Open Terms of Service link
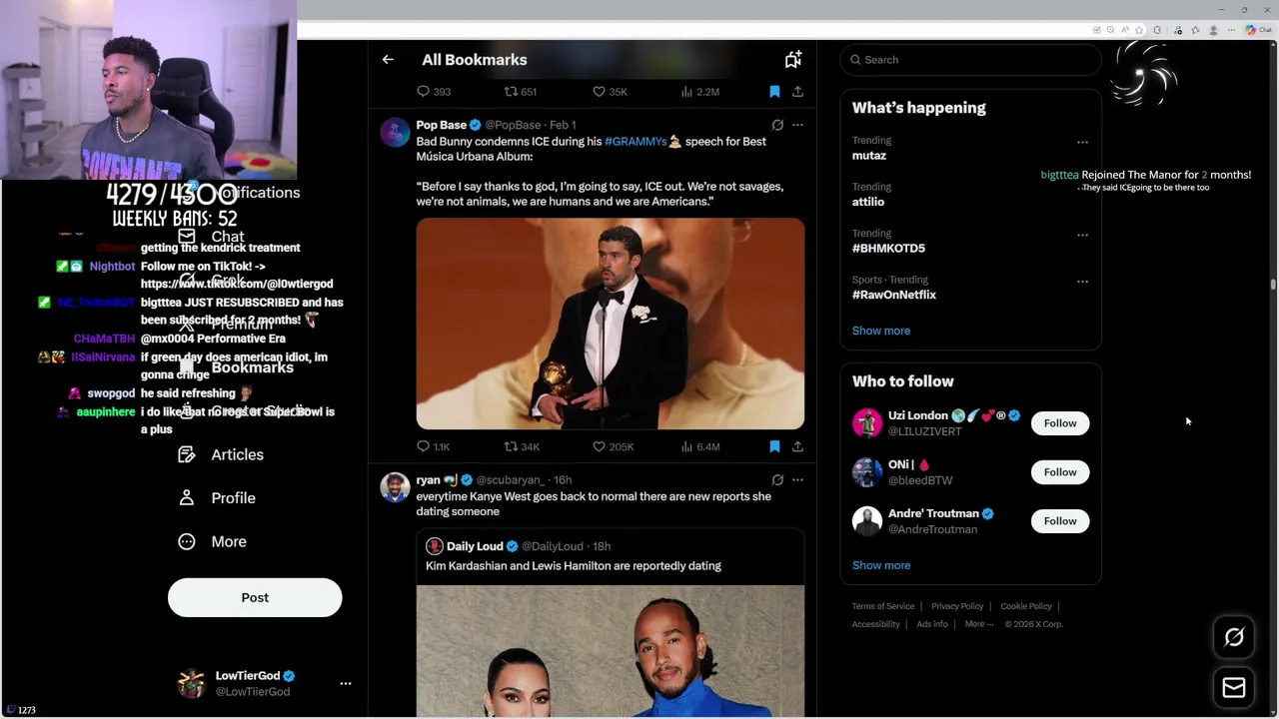Image resolution: width=1279 pixels, height=719 pixels. pos(883,606)
